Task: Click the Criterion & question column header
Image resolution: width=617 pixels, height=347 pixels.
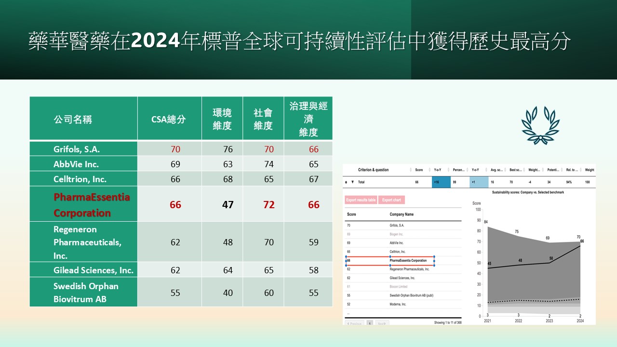Action: (x=374, y=170)
